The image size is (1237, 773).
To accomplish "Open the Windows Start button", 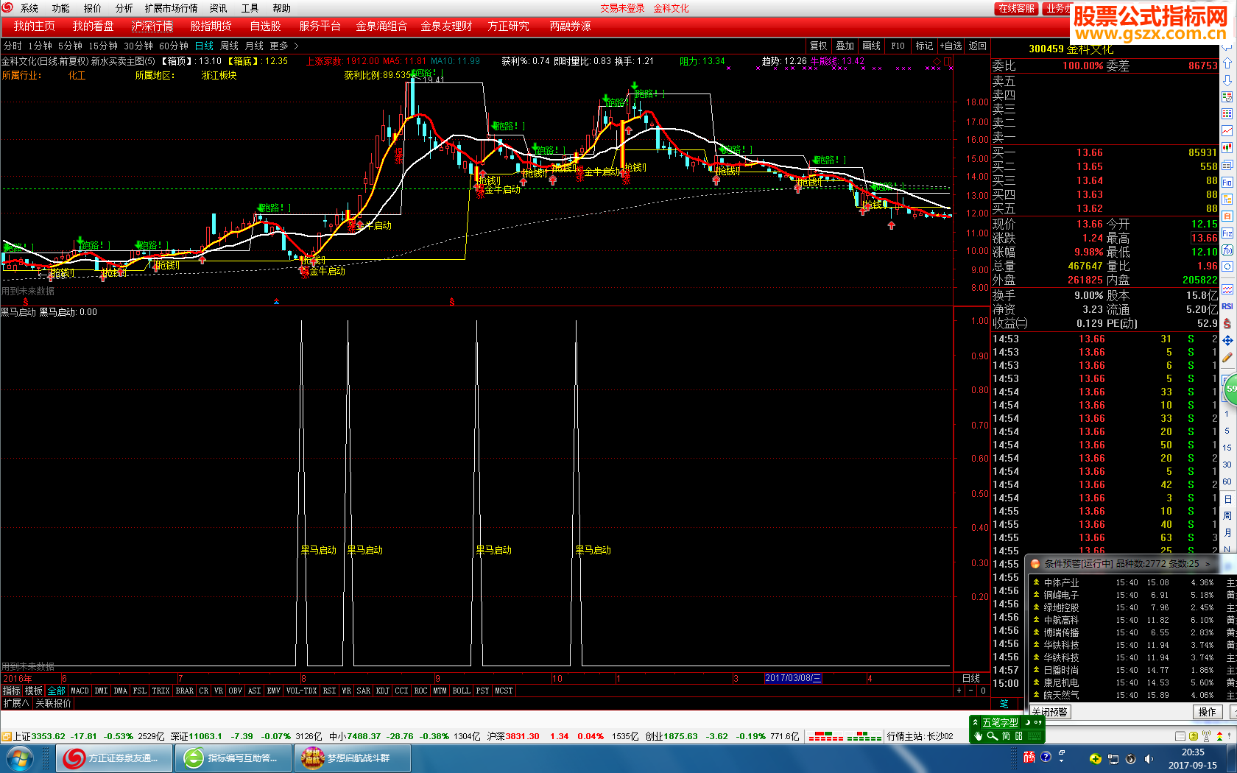I will coord(20,758).
